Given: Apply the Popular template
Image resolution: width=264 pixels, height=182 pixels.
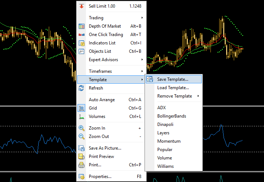Looking at the screenshot, I should pyautogui.click(x=174, y=150).
